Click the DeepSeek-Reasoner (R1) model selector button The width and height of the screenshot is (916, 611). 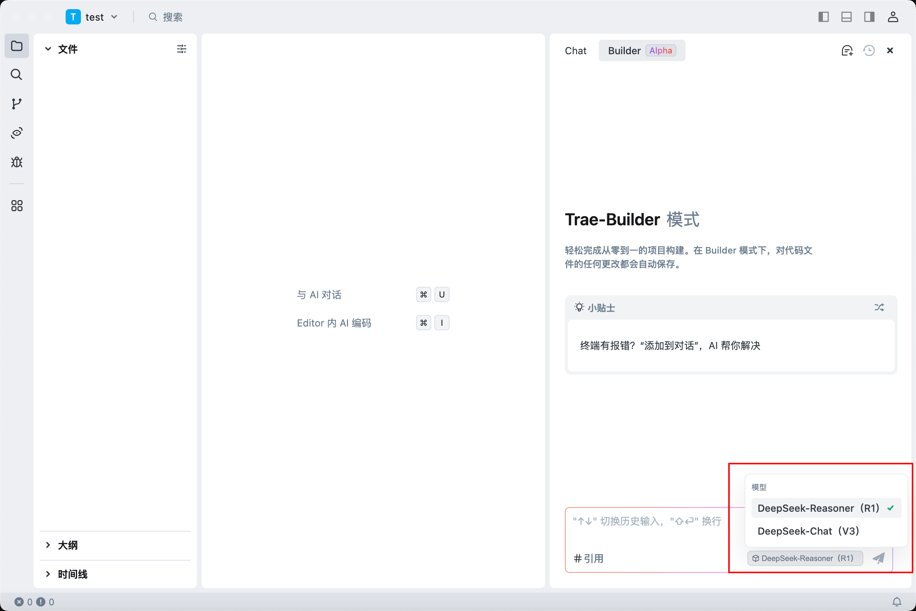point(805,558)
